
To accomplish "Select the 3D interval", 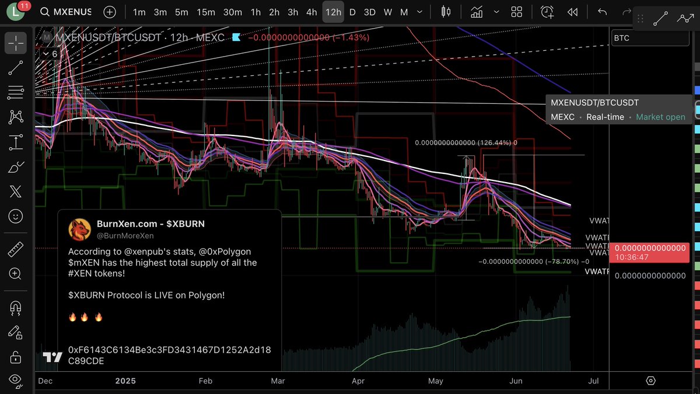I will [369, 12].
